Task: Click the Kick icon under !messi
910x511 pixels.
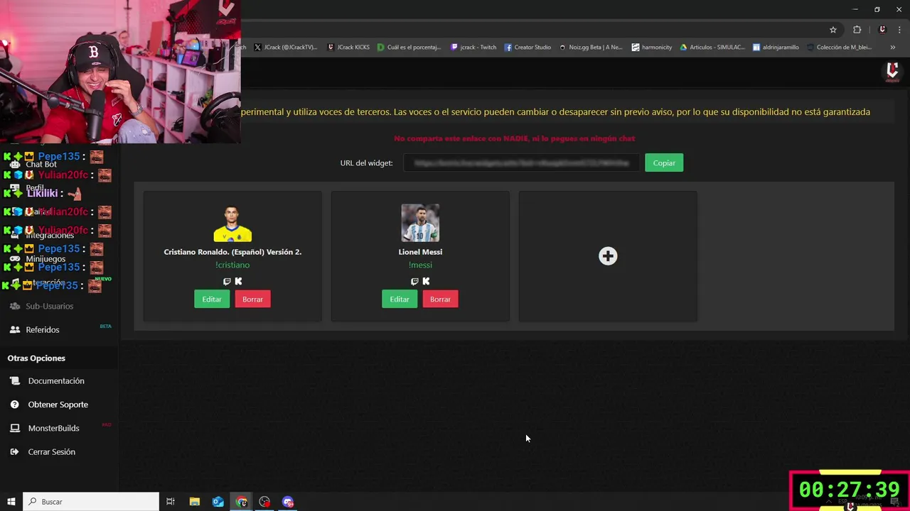Action: (426, 282)
